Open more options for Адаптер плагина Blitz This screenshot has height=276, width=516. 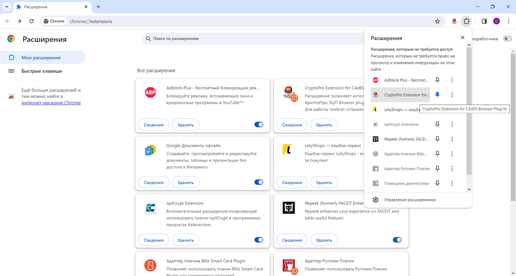coord(452,154)
